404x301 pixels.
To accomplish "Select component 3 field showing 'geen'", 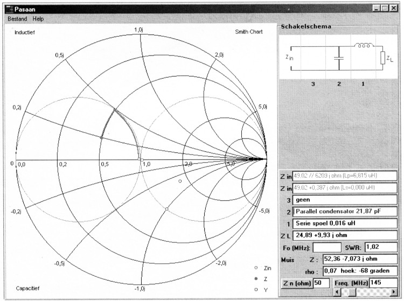I will (345, 200).
